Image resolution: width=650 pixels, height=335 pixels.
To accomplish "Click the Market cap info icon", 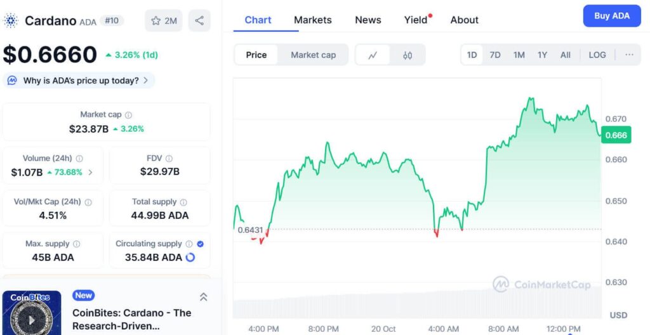I will click(x=128, y=115).
